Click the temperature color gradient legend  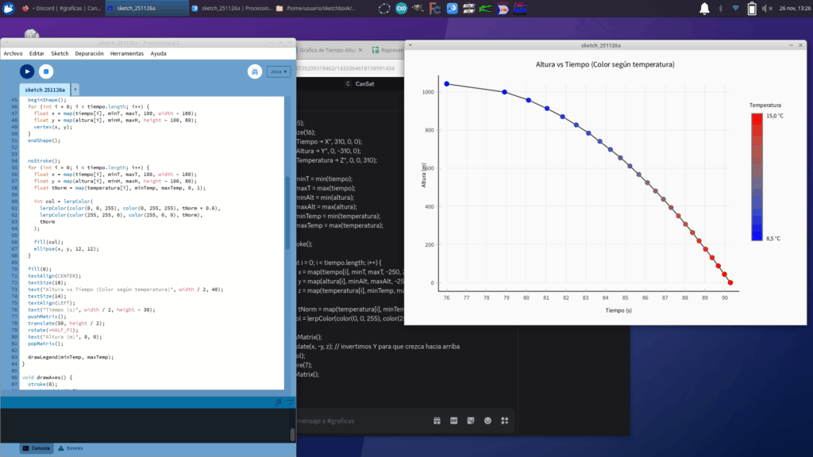(x=757, y=176)
